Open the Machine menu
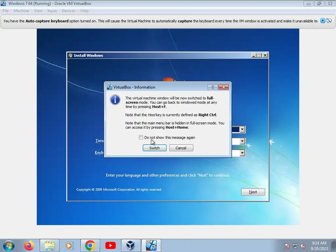336x252 pixels. (21, 11)
